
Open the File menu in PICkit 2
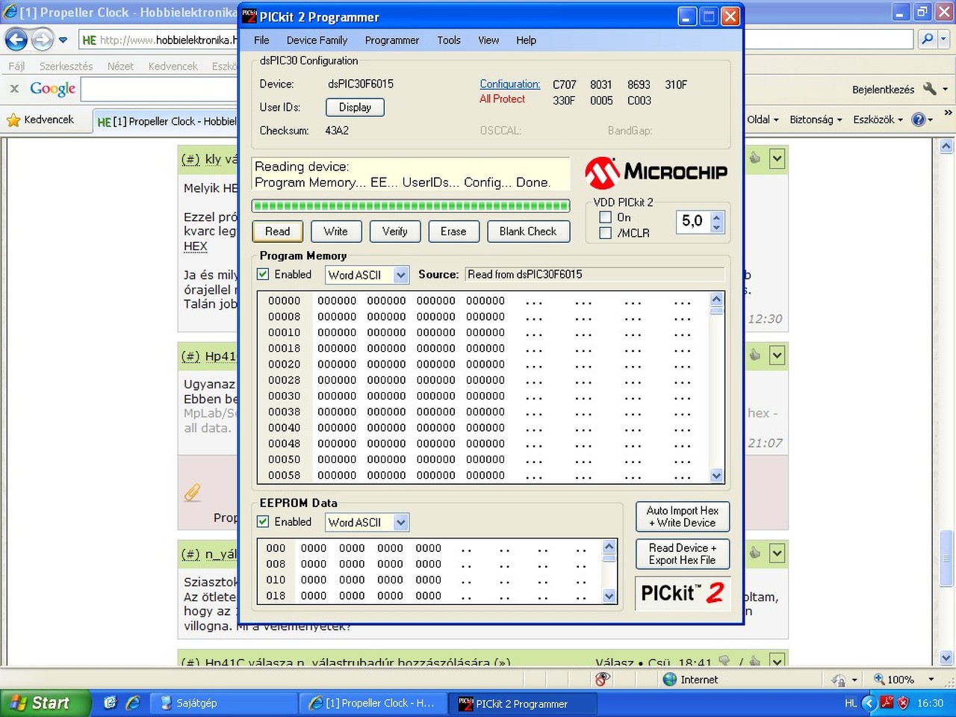coord(261,40)
